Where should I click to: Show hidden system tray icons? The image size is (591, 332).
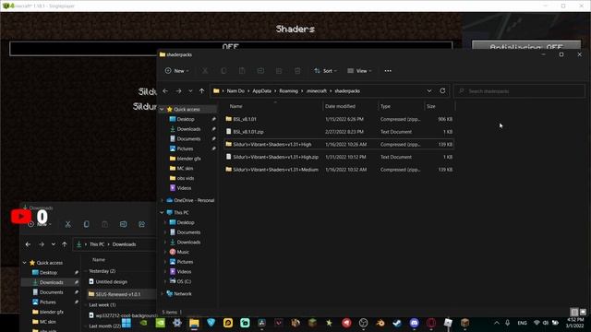(x=497, y=323)
